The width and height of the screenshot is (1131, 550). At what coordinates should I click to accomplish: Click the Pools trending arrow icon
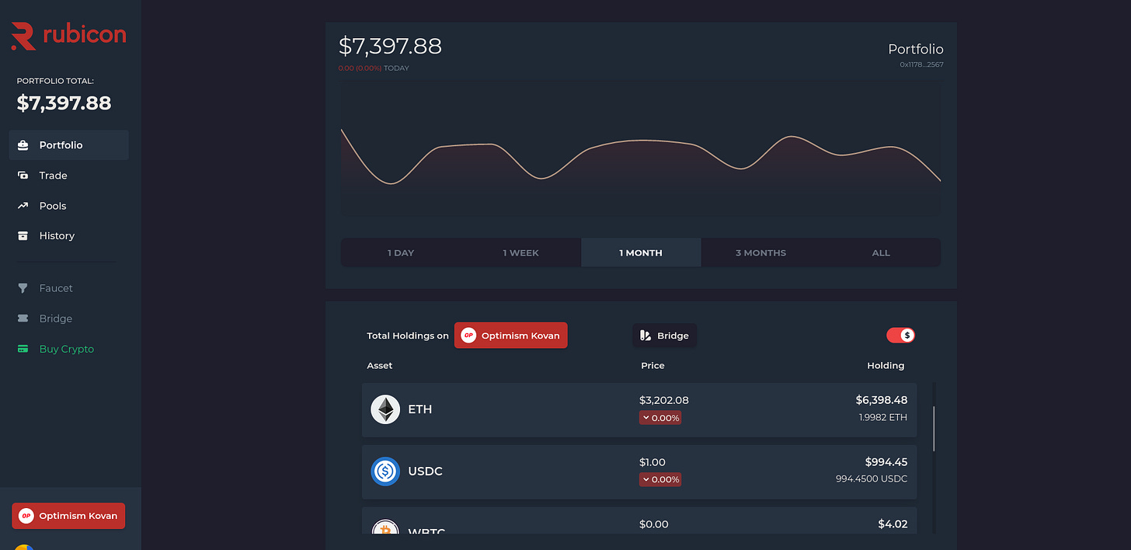23,206
